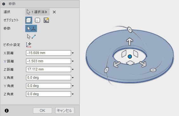The width and height of the screenshot is (179, 116).
Task: Click the lower-right rotation handle disc
Action: (153, 70)
